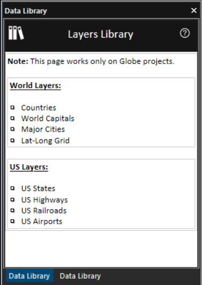This screenshot has height=285, width=202.
Task: Click the bullet square beside Countries
Action: (12, 108)
